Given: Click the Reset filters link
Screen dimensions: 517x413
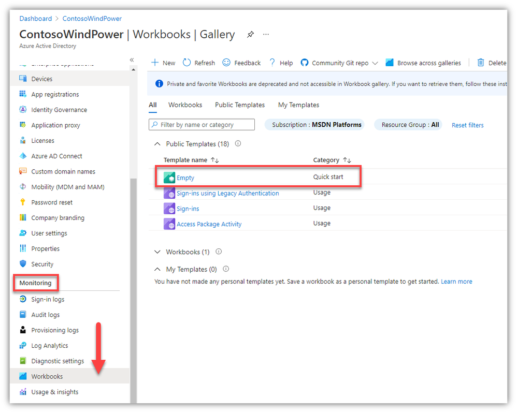Looking at the screenshot, I should point(468,125).
